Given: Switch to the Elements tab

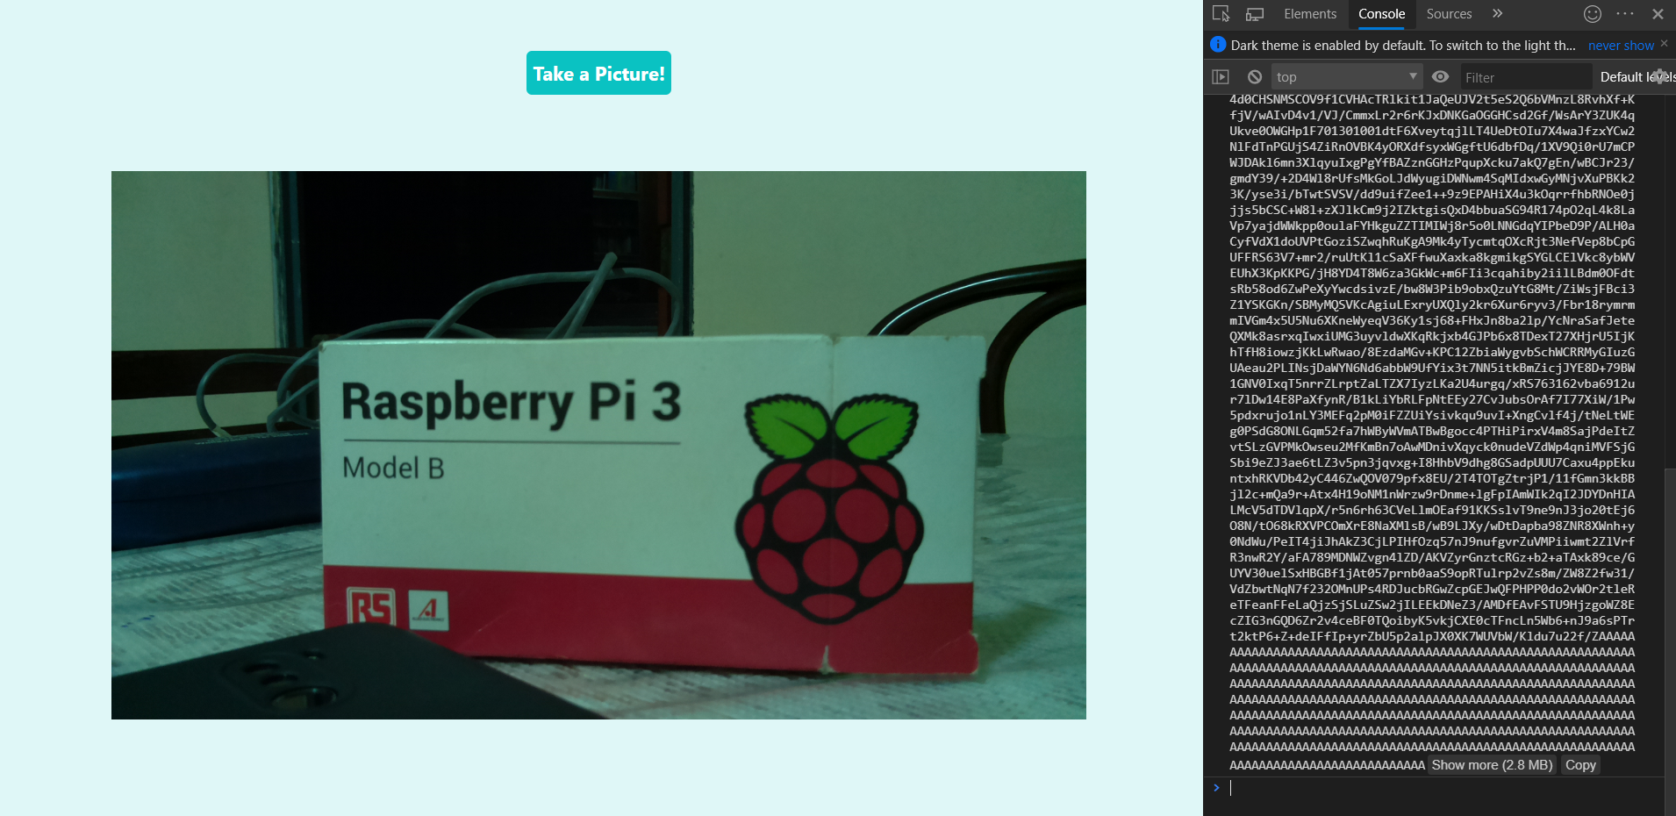Looking at the screenshot, I should click(x=1309, y=14).
